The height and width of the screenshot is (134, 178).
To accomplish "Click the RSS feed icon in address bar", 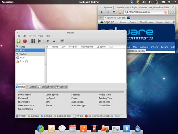I will [x=165, y=12].
